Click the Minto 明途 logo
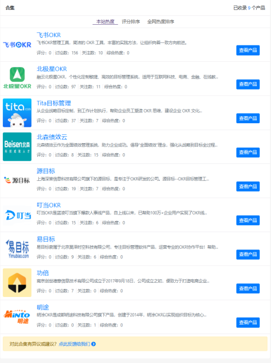The height and width of the screenshot is (363, 271). coord(17,316)
